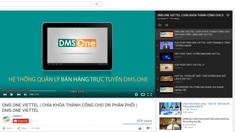Subscribe to Viettel IT channel
Screen dimensions: 235x132
coord(21,121)
